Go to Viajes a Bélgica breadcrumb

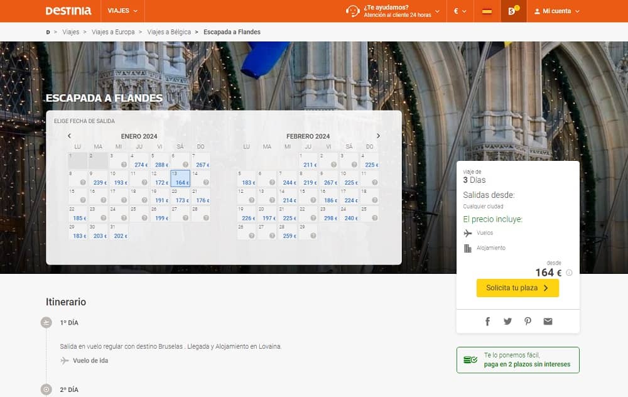(169, 32)
